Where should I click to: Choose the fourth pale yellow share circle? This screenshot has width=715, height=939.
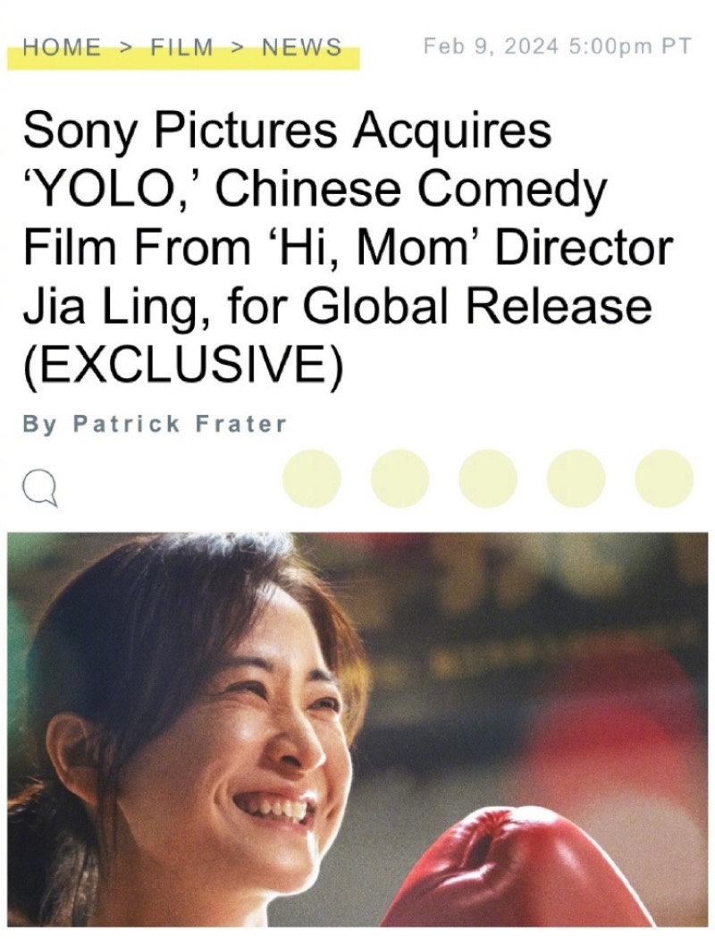pos(576,478)
